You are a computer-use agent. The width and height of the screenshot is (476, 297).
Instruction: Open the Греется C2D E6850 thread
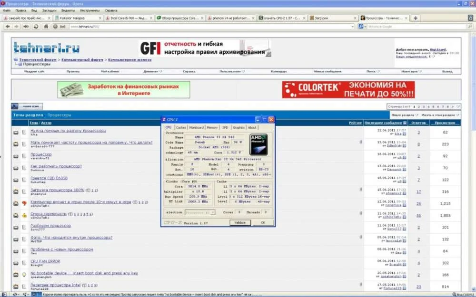click(x=49, y=178)
